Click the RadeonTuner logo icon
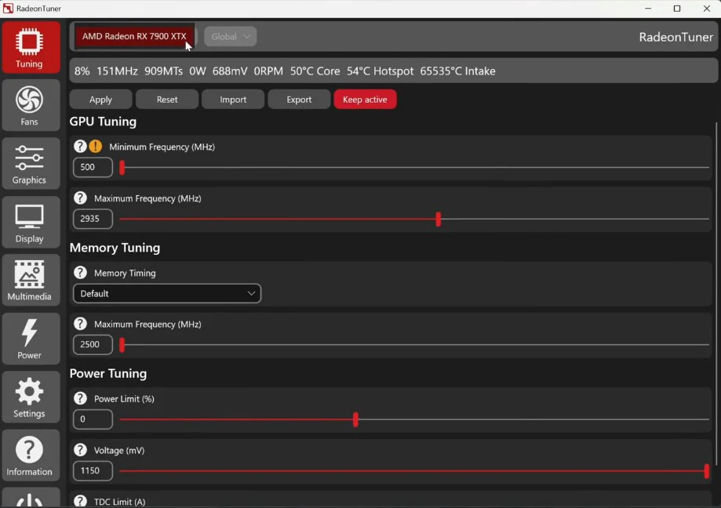Image resolution: width=721 pixels, height=508 pixels. click(7, 7)
